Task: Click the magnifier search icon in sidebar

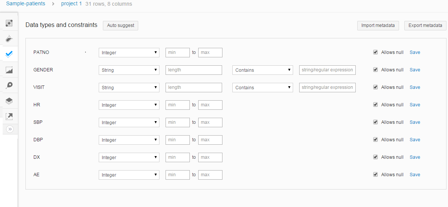Action: tap(9, 85)
